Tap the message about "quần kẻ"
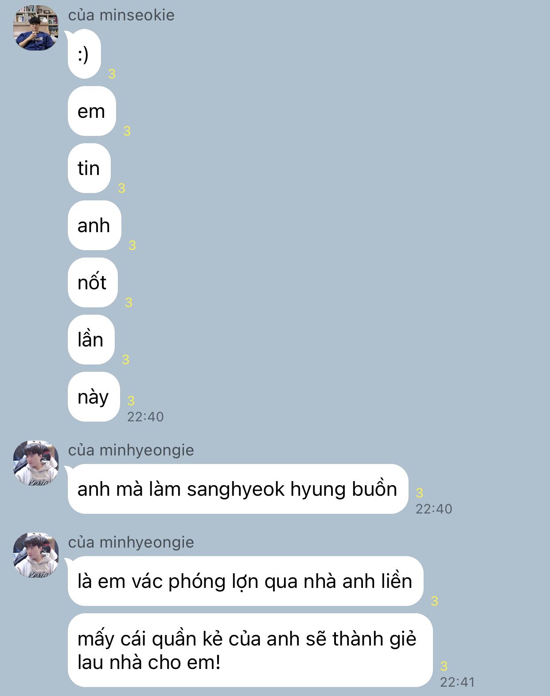 point(250,650)
